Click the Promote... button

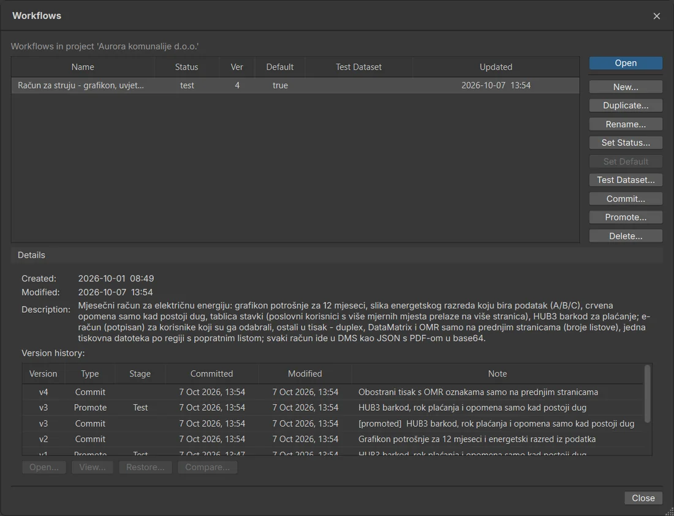click(626, 217)
